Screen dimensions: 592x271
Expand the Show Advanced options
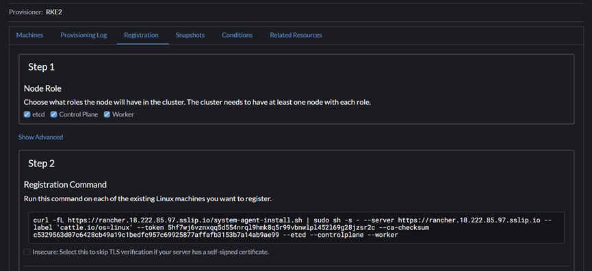point(41,137)
